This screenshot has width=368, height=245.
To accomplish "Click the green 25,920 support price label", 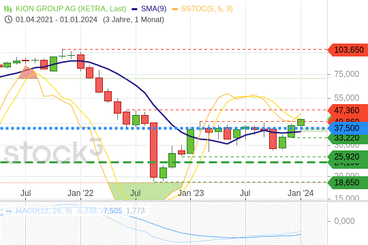I will (x=348, y=157).
